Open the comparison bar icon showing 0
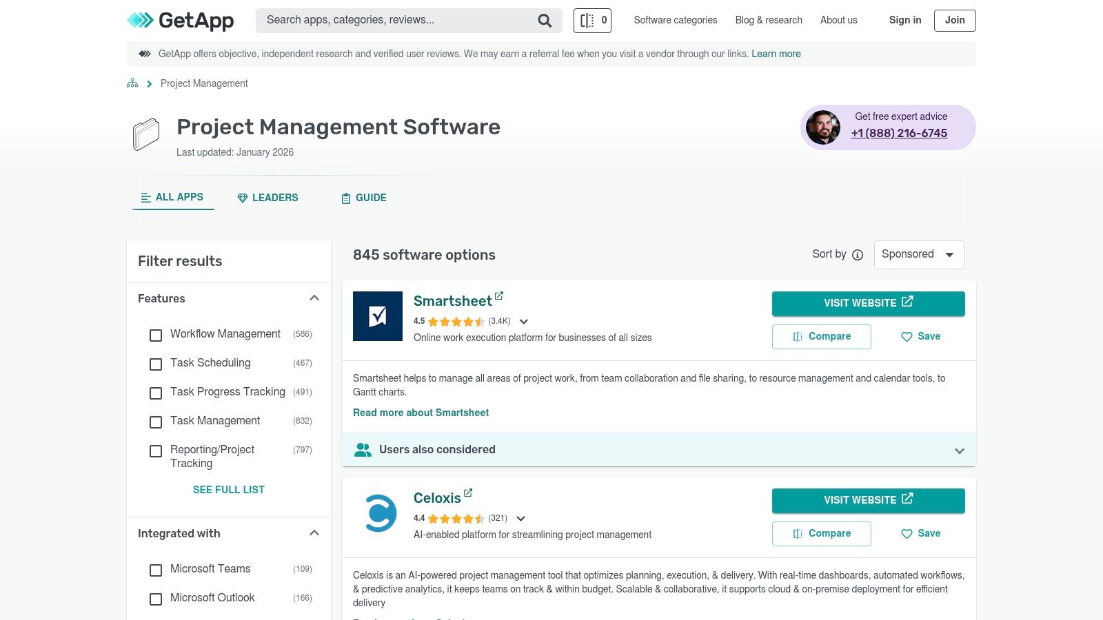The width and height of the screenshot is (1103, 620). [x=591, y=20]
